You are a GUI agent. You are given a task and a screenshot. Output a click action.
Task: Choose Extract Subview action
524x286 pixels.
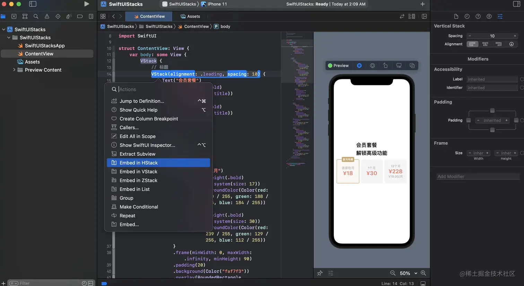(158, 154)
